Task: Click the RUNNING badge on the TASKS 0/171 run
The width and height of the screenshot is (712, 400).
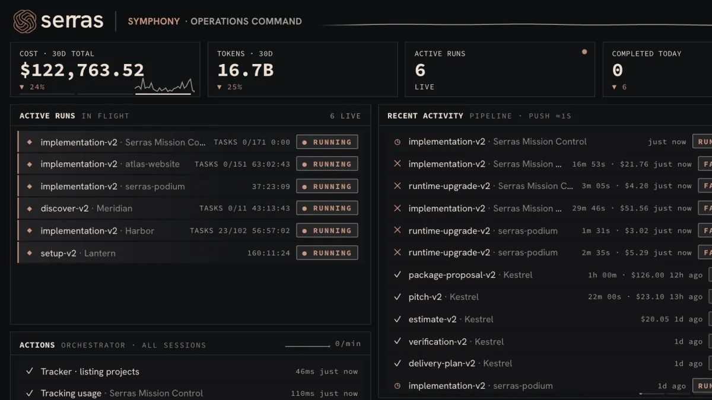Action: click(x=327, y=142)
